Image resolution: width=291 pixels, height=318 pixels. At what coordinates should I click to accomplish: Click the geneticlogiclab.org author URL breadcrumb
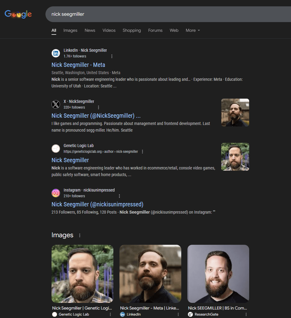(x=101, y=152)
